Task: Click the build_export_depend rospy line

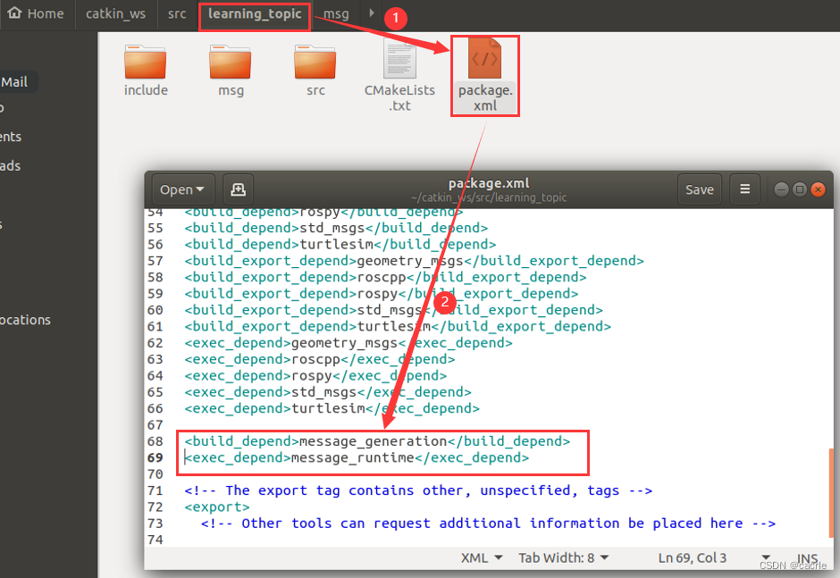Action: [x=382, y=294]
